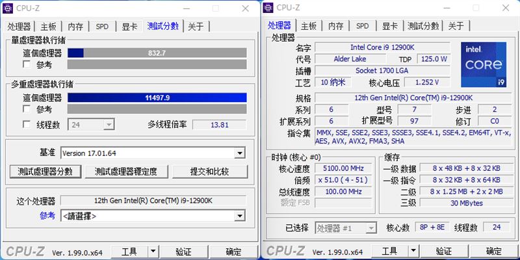The image size is (520, 260).
Task: Select the 显卡 tab in the processor window
Action: (389, 26)
